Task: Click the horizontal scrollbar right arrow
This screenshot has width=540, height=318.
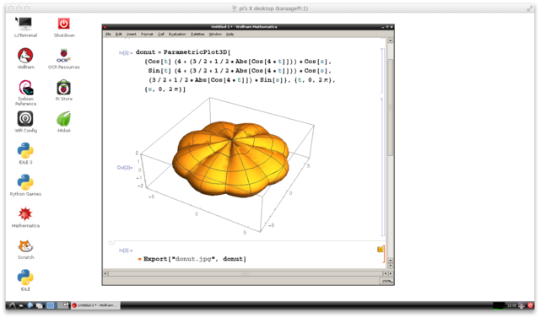Action: point(390,273)
